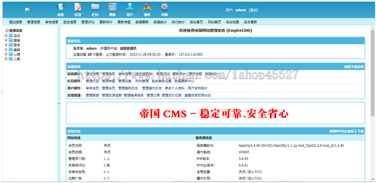Viewport: 376px width, 183px height.
Task: Select 数据统计 in the submenu bar
Action: (x=160, y=22)
